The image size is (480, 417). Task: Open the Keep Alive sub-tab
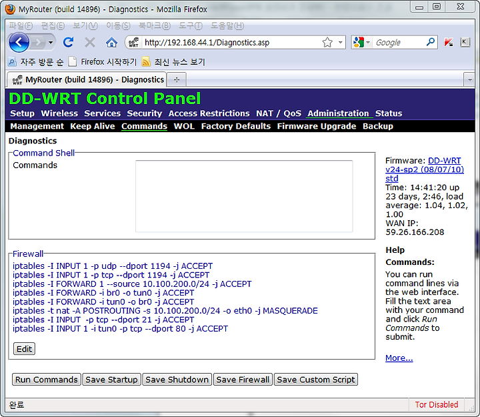pyautogui.click(x=93, y=126)
